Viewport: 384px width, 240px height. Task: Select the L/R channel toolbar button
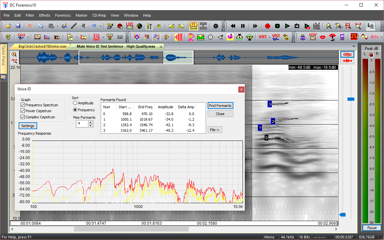[x=370, y=26]
